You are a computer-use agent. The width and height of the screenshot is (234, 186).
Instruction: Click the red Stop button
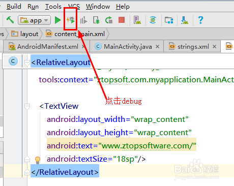point(122,20)
